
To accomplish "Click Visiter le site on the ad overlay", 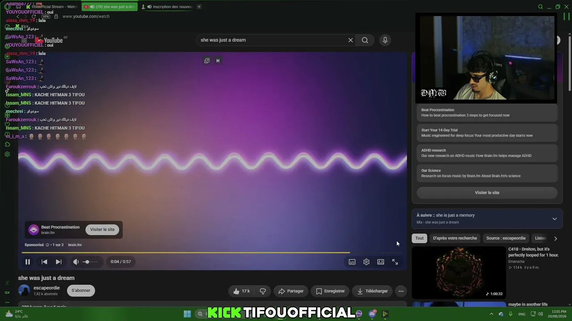I will (102, 230).
